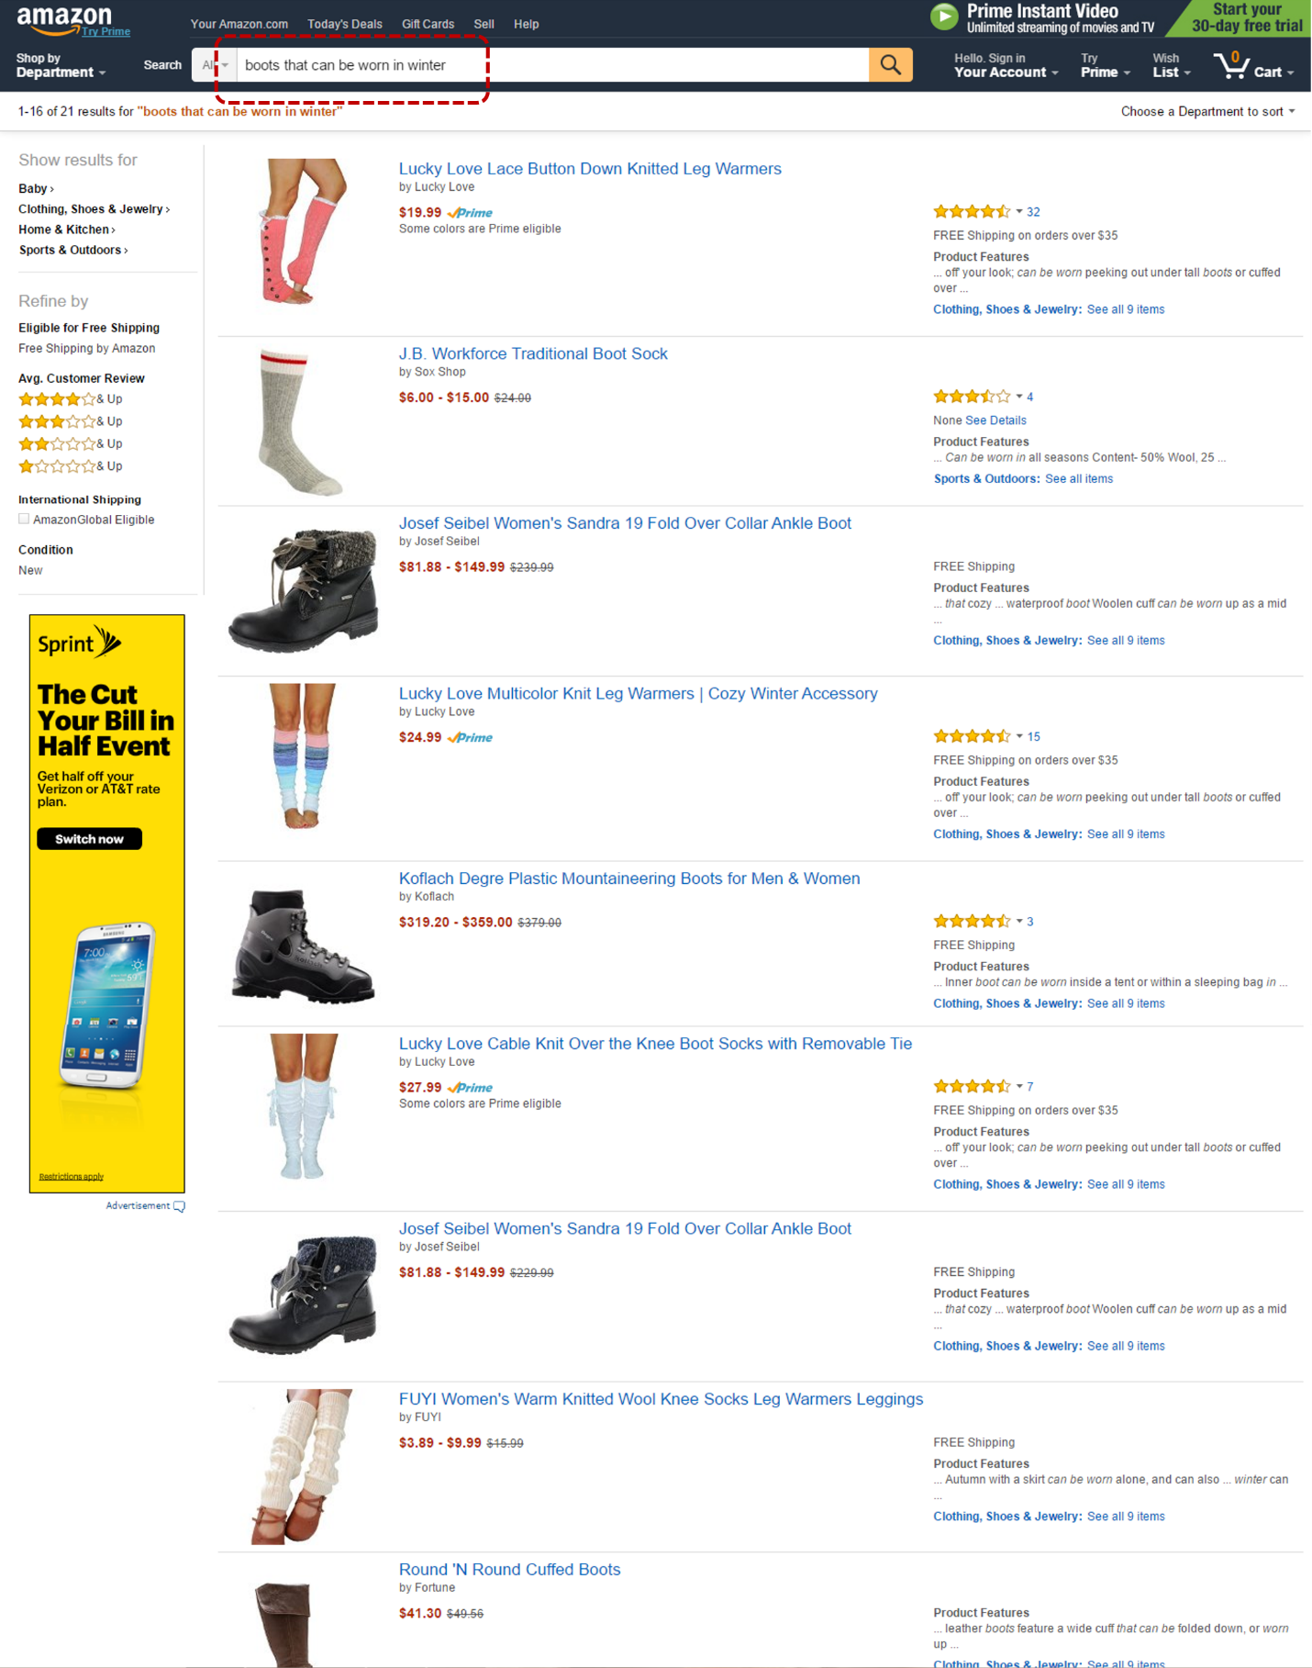Viewport: 1312px width, 1668px height.
Task: Click the orange search magnifier button
Action: [890, 65]
